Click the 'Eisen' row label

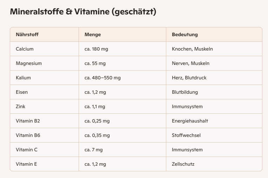click(22, 92)
